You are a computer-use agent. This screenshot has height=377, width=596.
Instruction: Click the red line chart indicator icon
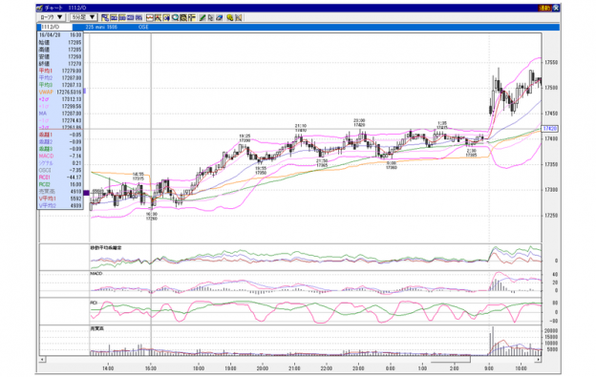(149, 17)
